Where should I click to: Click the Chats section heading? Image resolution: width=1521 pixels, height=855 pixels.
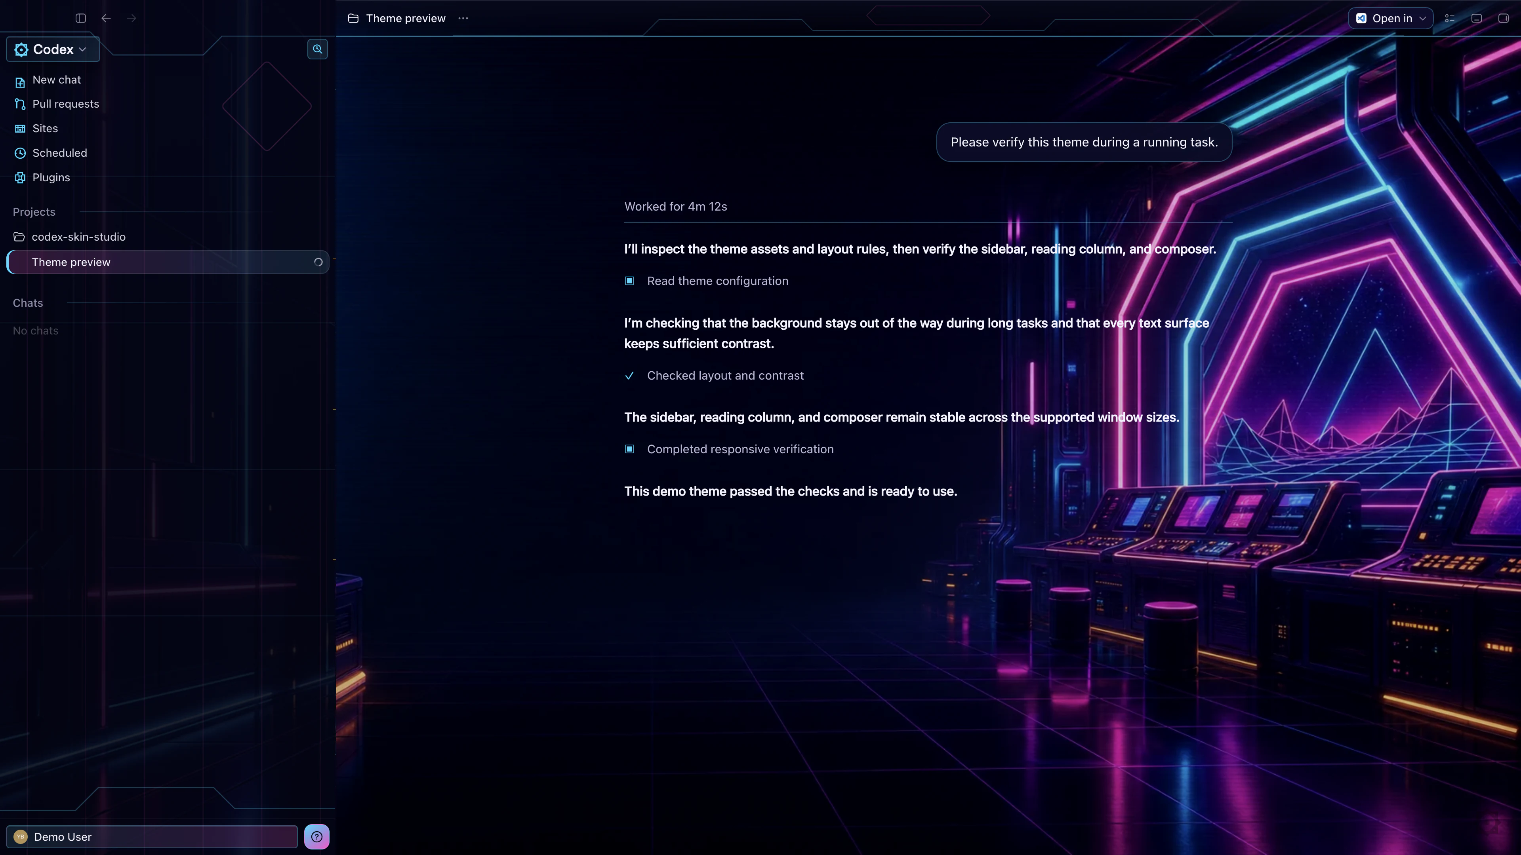pos(28,303)
